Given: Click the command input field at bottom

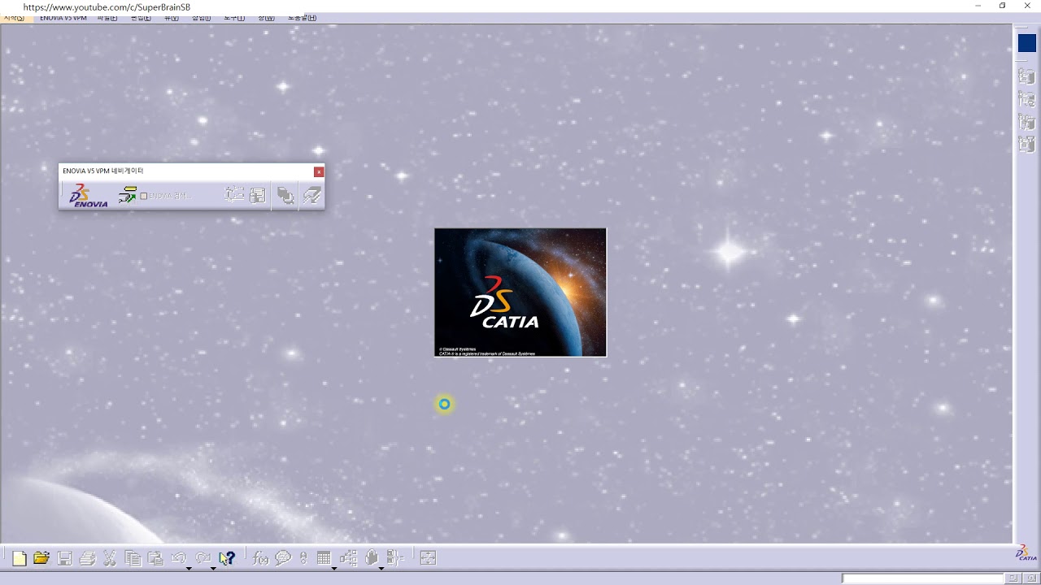Looking at the screenshot, I should [923, 578].
